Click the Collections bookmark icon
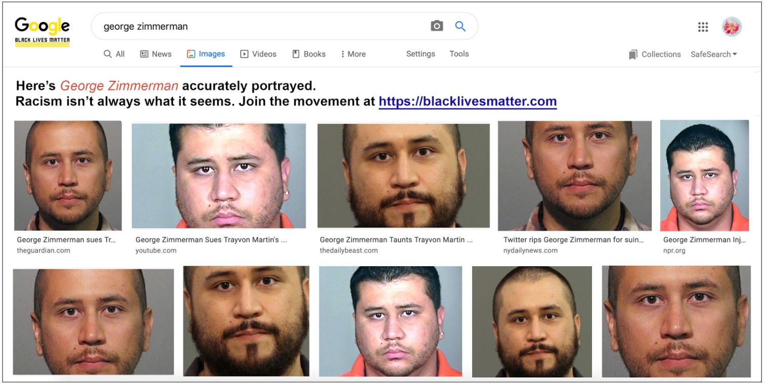 633,55
